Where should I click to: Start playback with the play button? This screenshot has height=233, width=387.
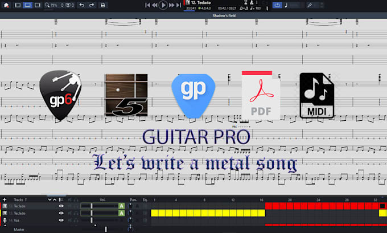(x=163, y=5)
